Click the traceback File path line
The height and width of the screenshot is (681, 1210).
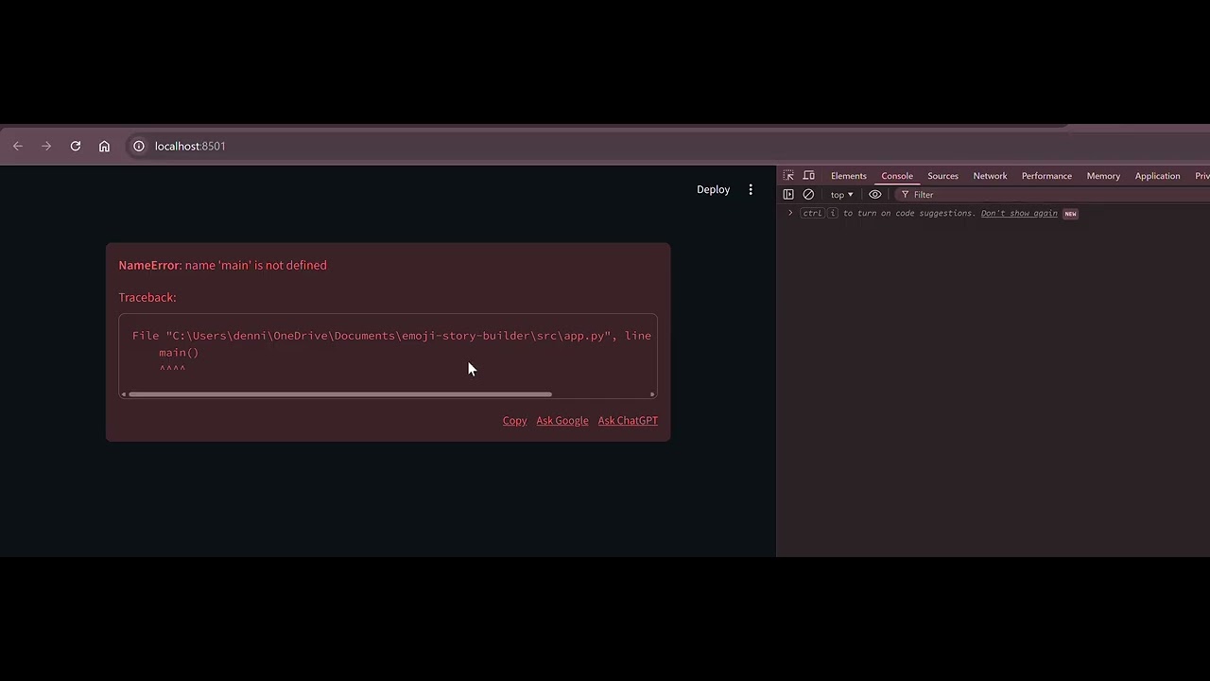(391, 336)
